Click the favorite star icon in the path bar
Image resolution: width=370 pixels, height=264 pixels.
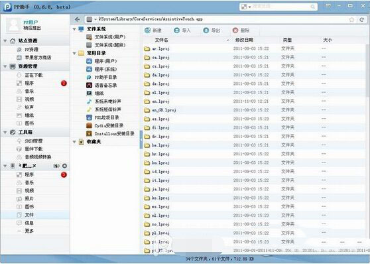click(351, 20)
